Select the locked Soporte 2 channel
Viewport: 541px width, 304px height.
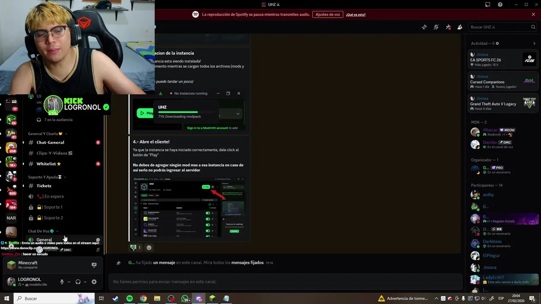click(x=63, y=218)
